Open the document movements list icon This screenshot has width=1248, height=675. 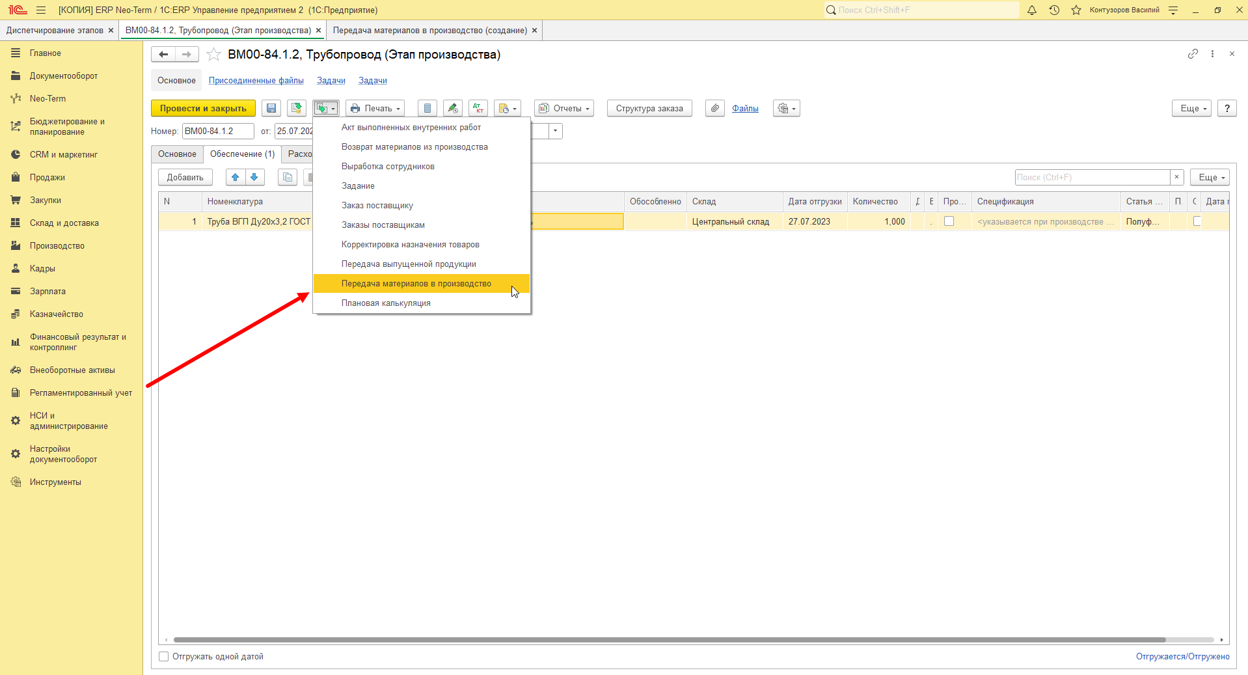(427, 108)
